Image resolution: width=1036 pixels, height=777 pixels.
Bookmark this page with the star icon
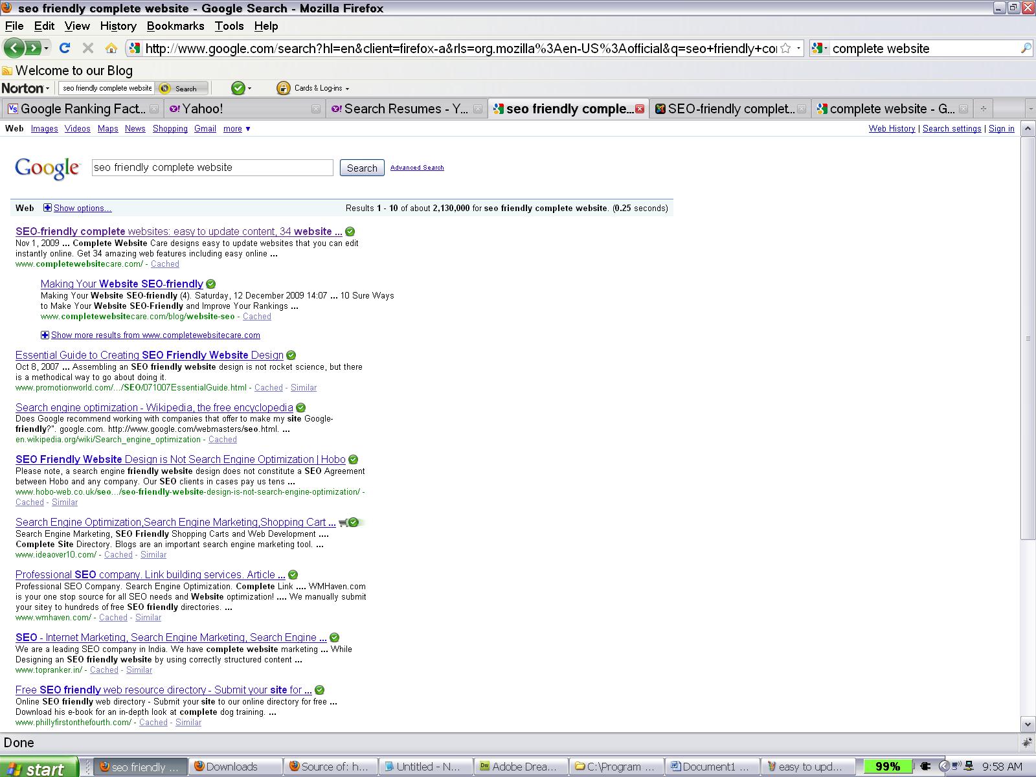(x=785, y=48)
